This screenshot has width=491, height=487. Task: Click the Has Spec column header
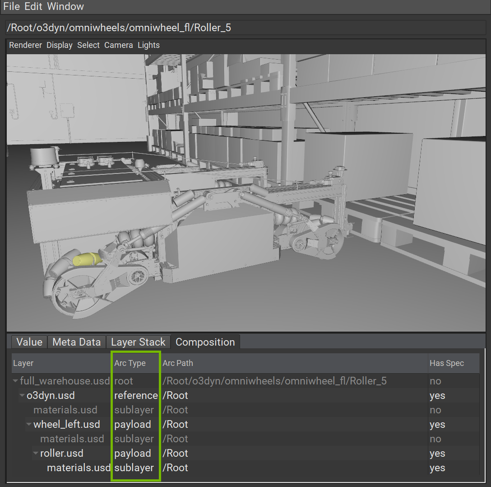coord(446,363)
